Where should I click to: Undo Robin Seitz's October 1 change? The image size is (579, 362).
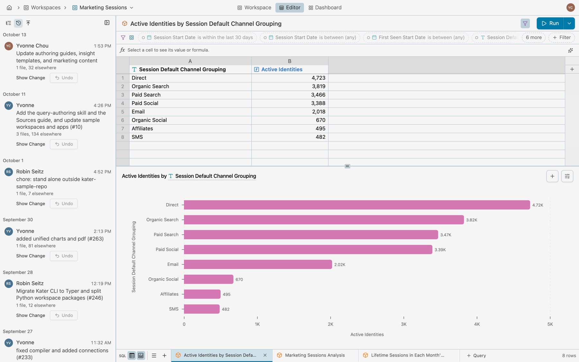pos(64,204)
